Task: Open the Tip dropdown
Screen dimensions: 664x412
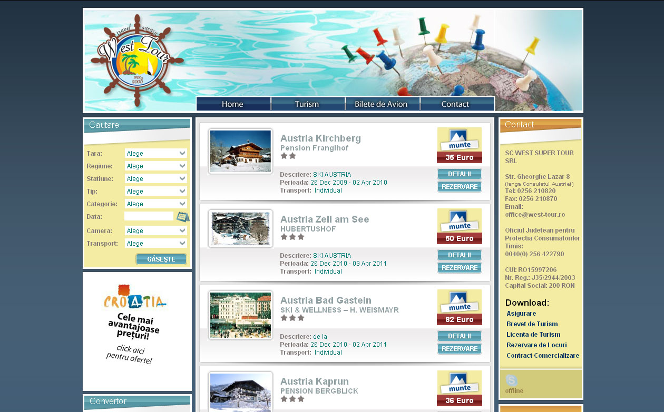Action: tap(156, 191)
